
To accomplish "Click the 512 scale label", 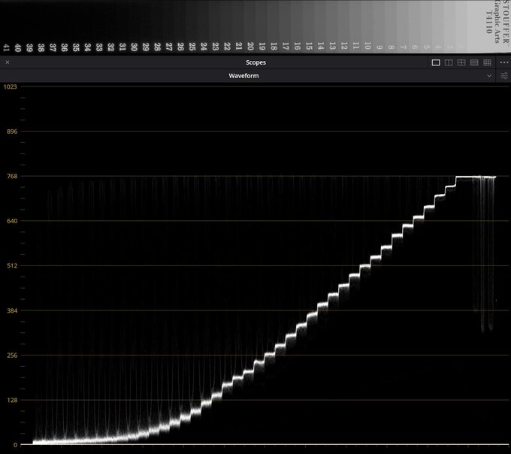I will click(12, 265).
